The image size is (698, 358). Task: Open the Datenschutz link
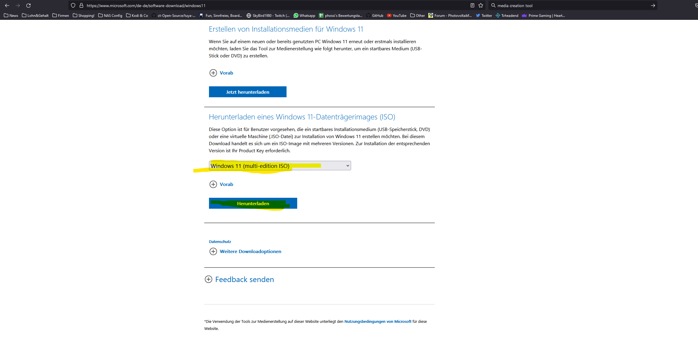click(220, 242)
